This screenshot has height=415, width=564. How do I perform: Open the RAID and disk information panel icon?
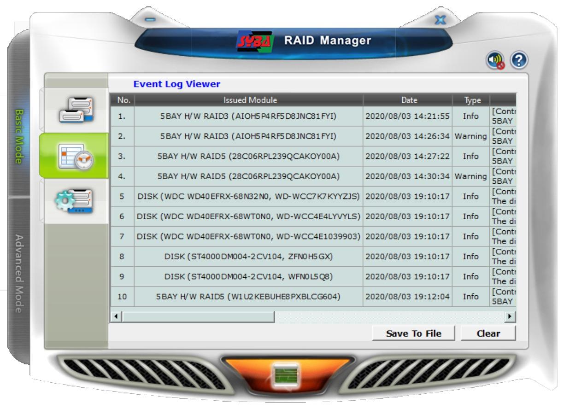pyautogui.click(x=76, y=110)
